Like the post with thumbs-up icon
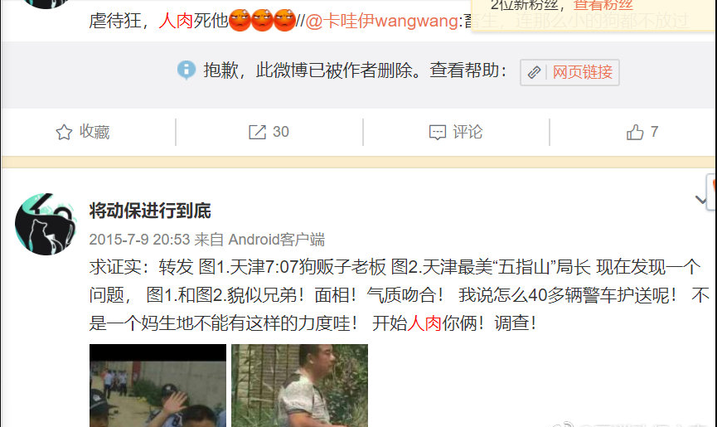The height and width of the screenshot is (427, 717). (x=635, y=132)
